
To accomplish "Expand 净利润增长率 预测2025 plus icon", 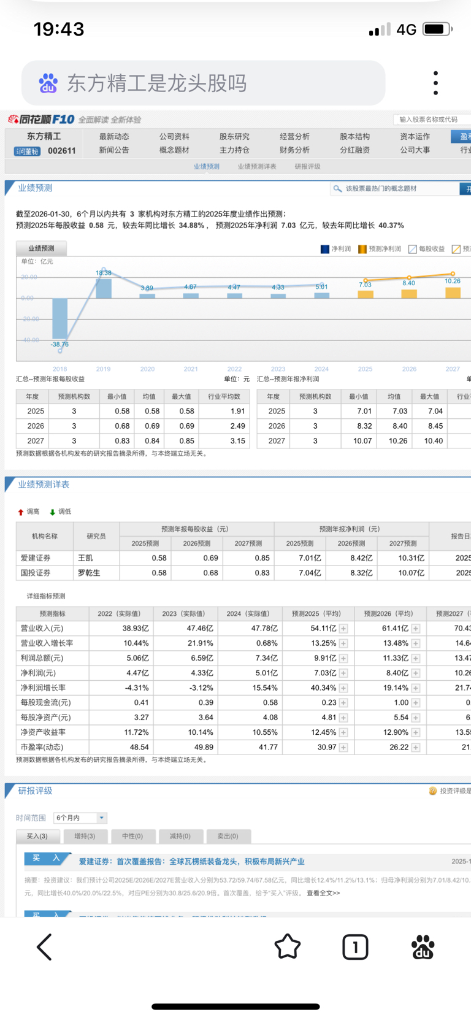I will [x=343, y=688].
